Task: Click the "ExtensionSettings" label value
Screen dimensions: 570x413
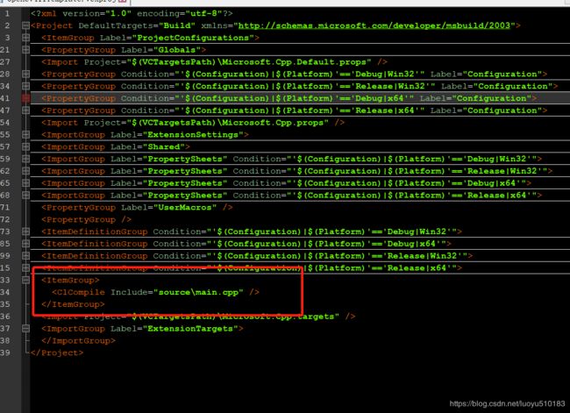Action: pos(193,135)
